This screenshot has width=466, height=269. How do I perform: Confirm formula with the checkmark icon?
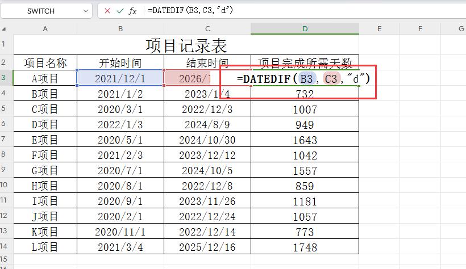click(120, 11)
